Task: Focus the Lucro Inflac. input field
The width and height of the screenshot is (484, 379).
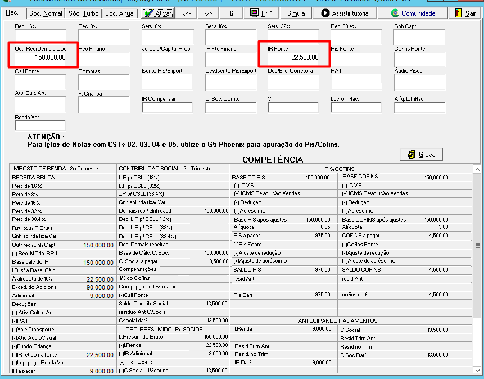Action: pyautogui.click(x=356, y=107)
